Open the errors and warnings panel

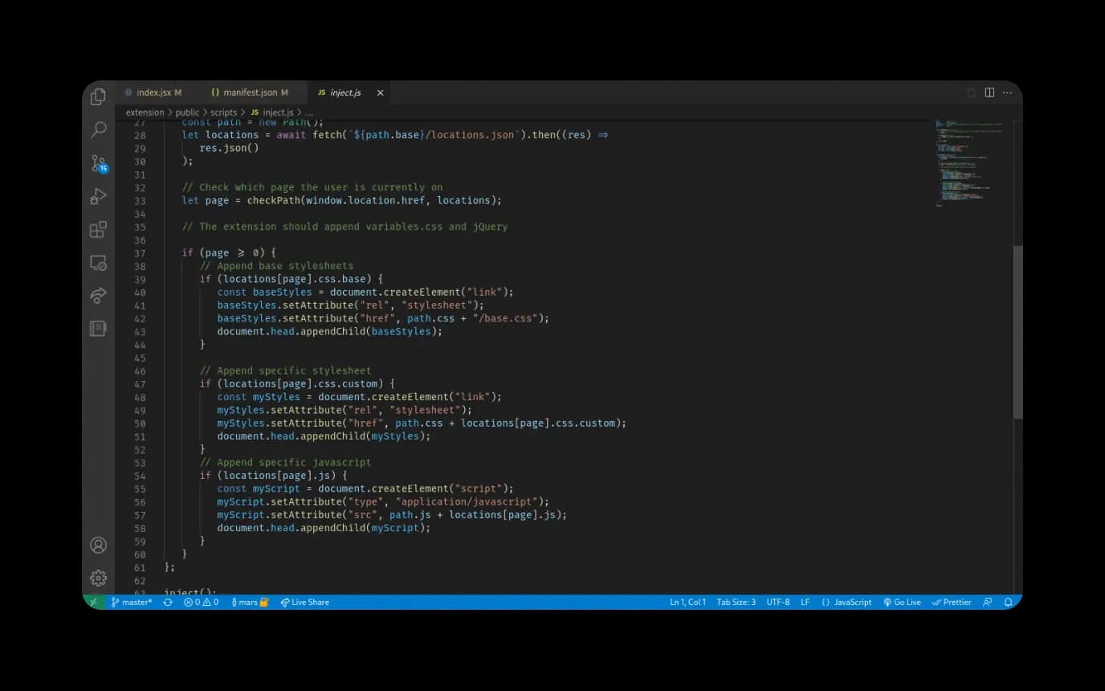[x=200, y=602]
